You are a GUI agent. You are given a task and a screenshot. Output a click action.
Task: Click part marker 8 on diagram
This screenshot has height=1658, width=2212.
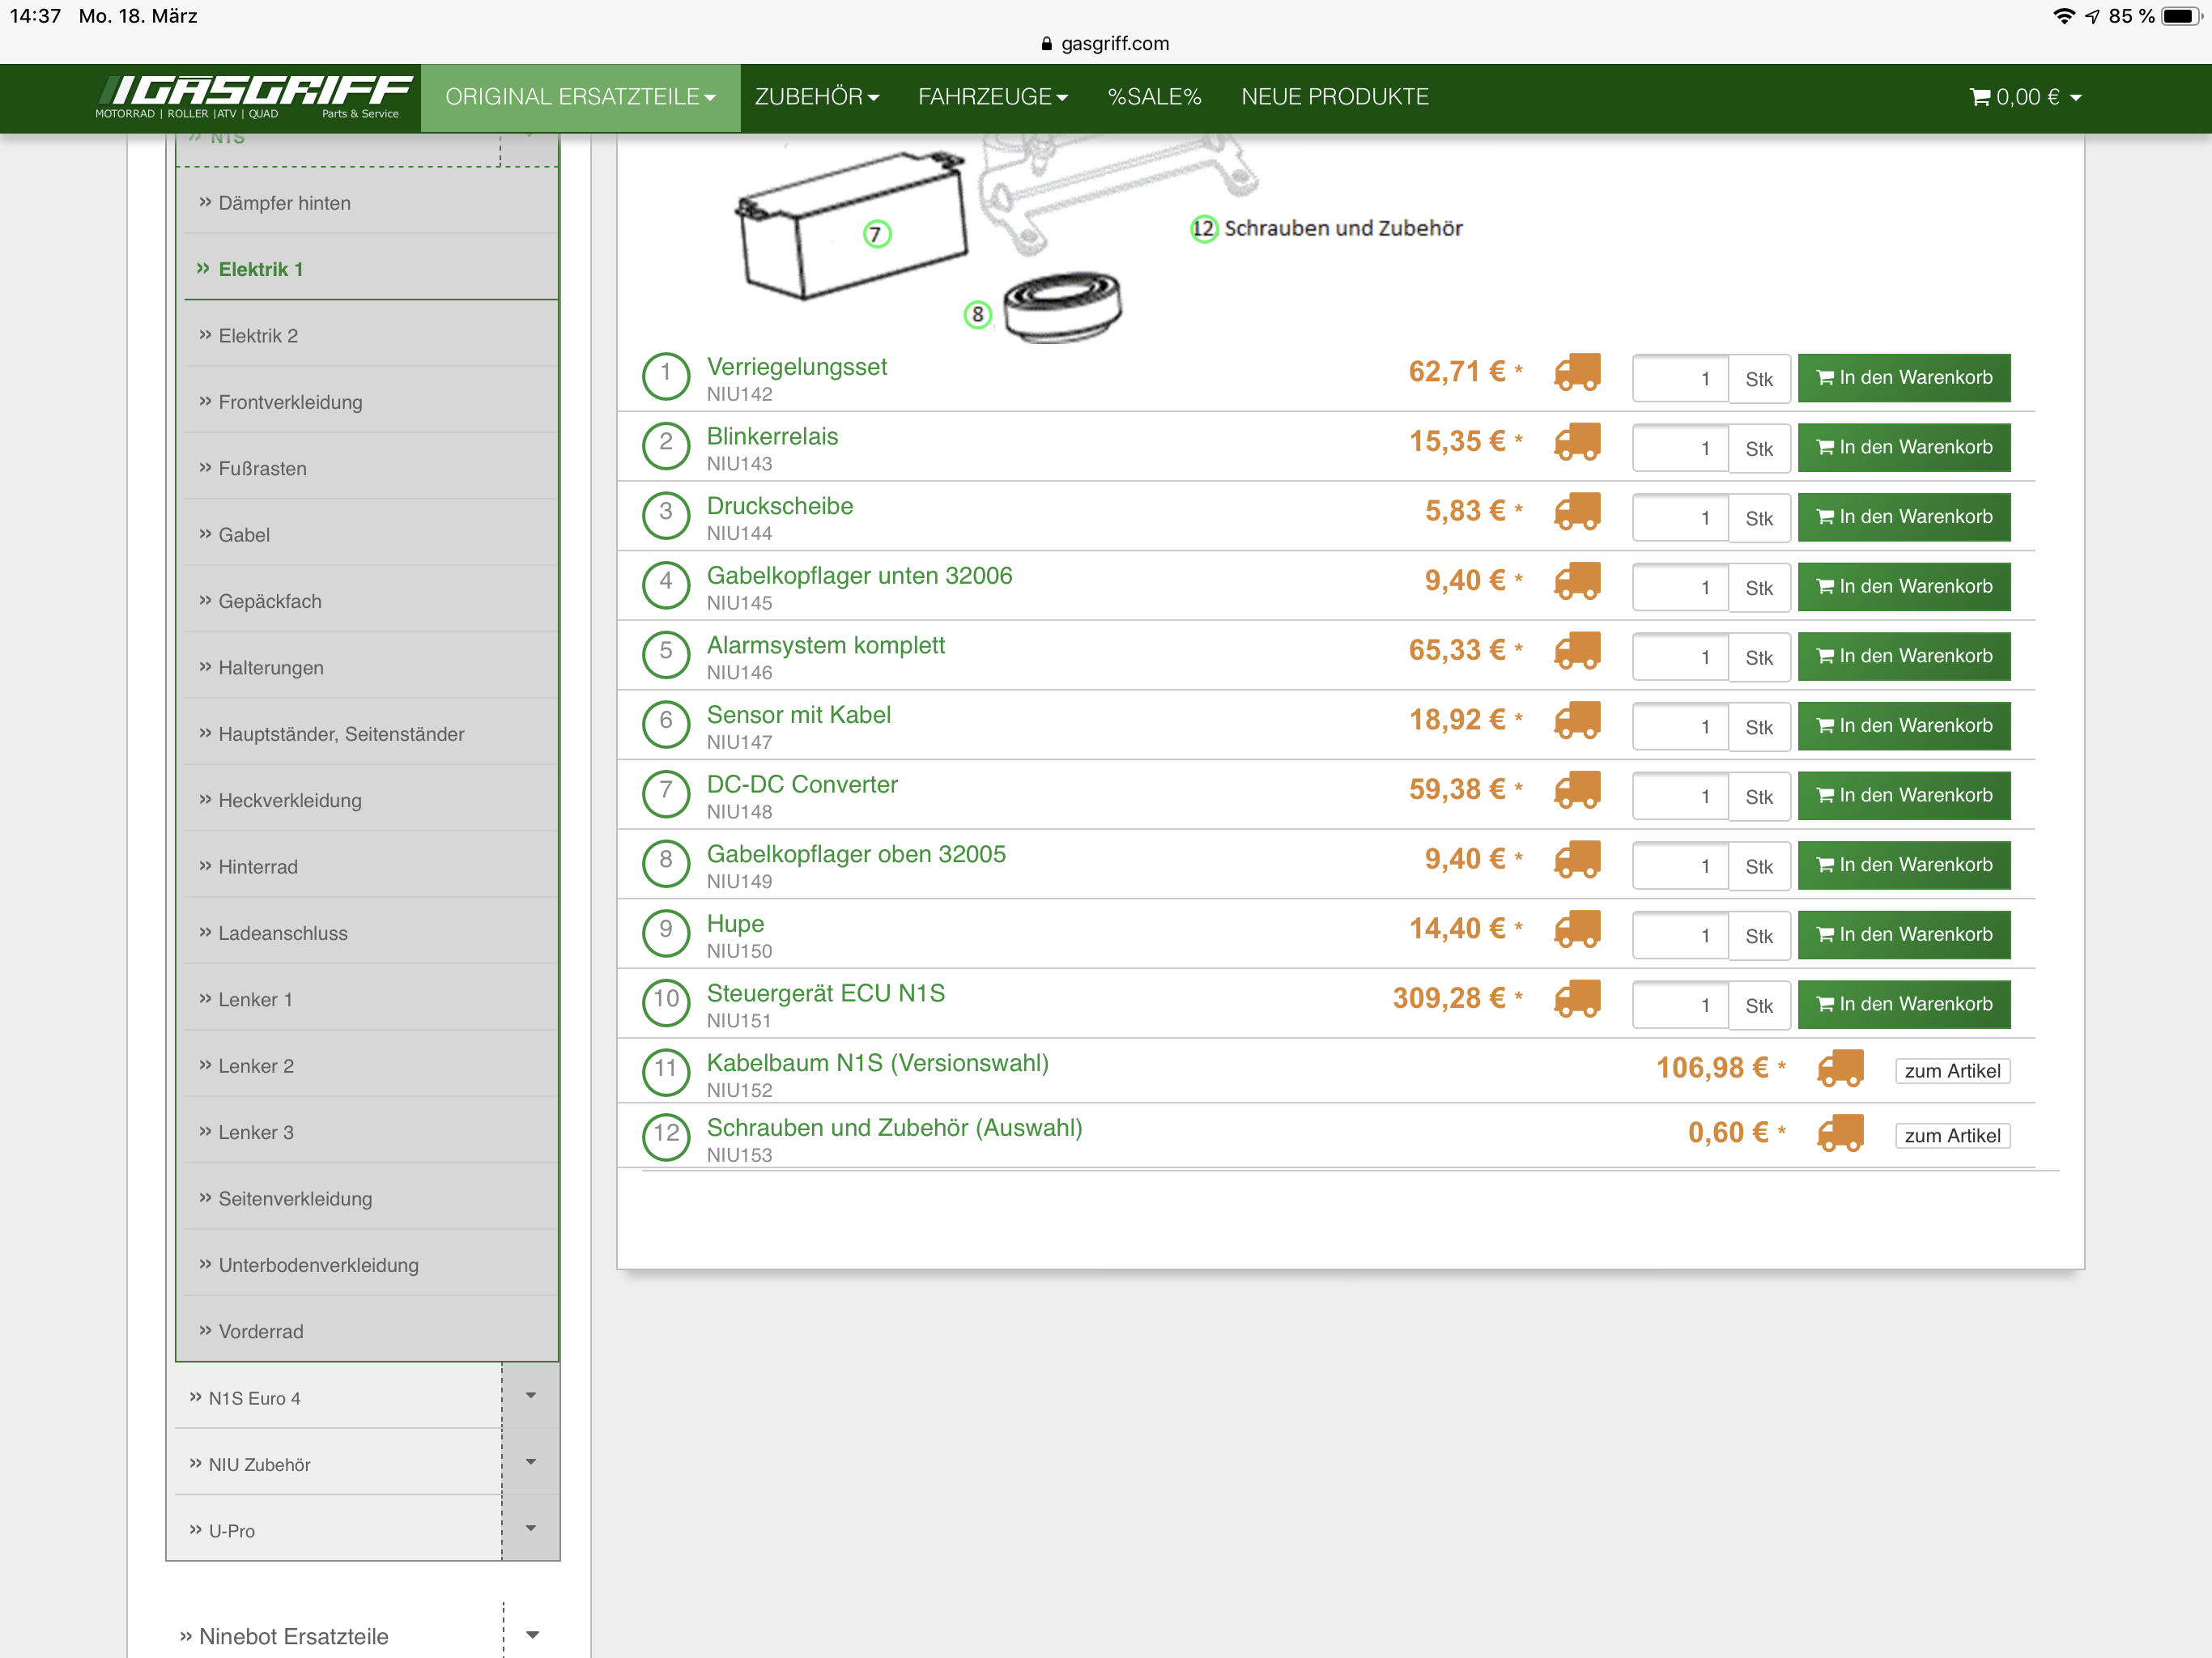(x=977, y=315)
